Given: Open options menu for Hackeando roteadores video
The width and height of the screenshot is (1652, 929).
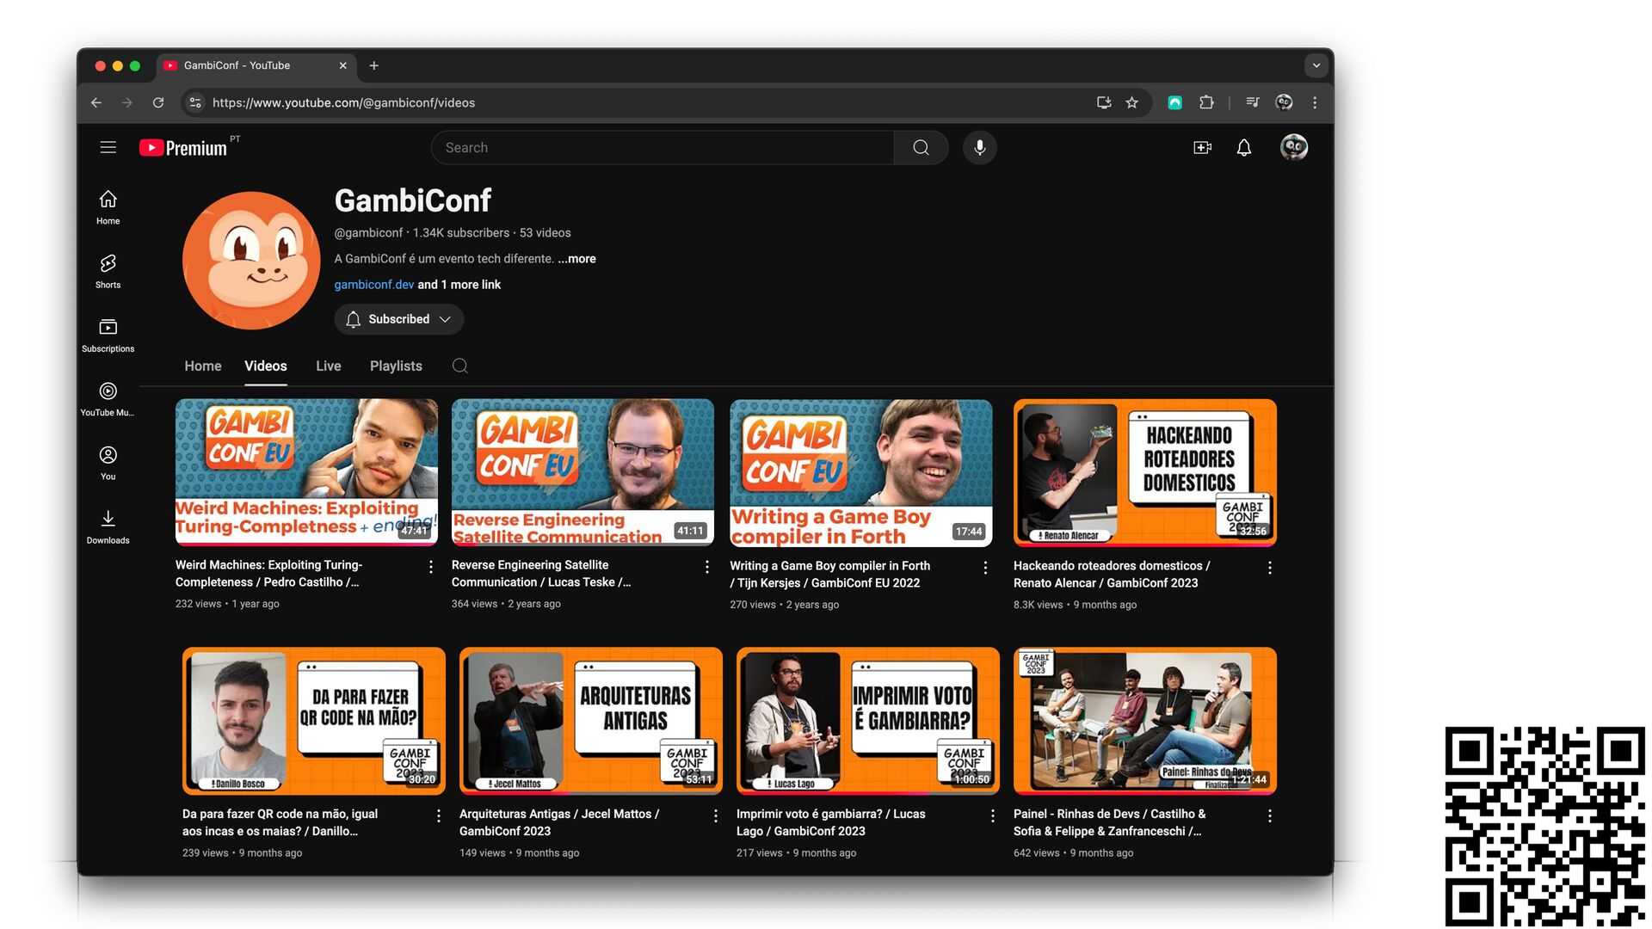Looking at the screenshot, I should tap(1269, 567).
